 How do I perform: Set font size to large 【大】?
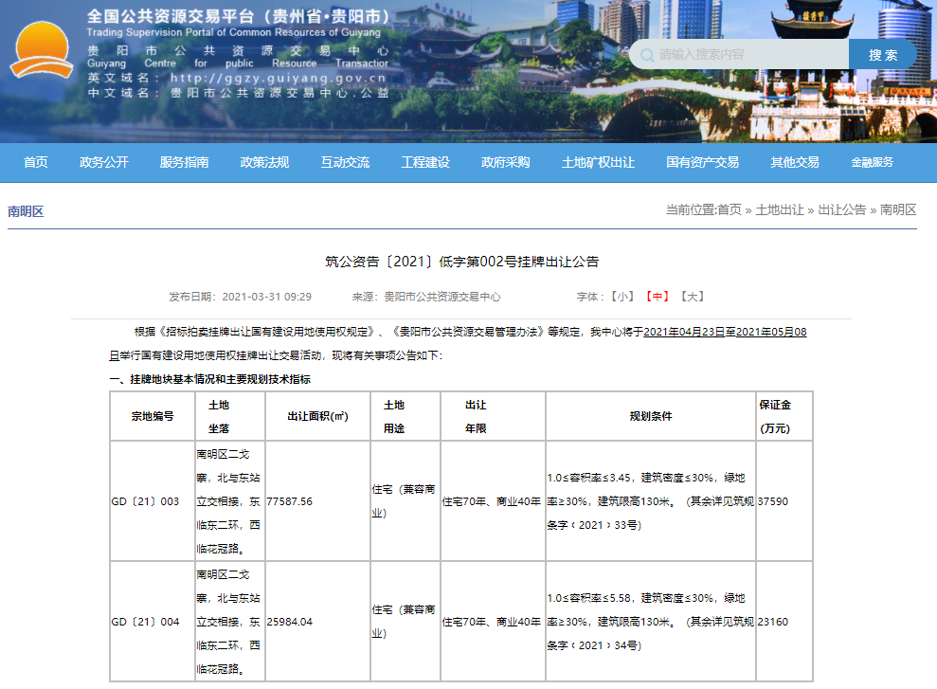pos(693,297)
